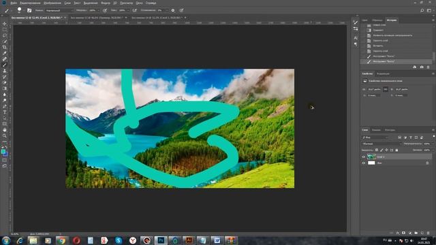
Task: Create a new layer in Layers panel
Action: (422, 233)
